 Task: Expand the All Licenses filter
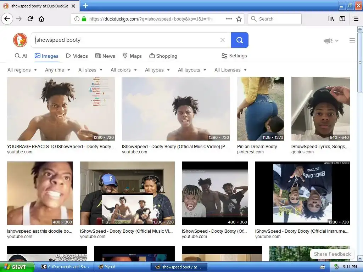(x=230, y=70)
